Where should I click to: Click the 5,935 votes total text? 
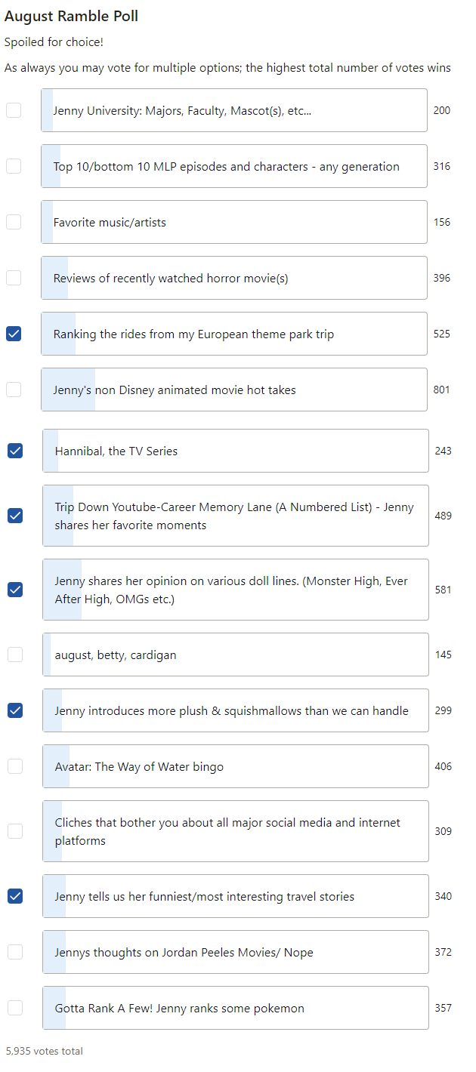coord(45,1051)
